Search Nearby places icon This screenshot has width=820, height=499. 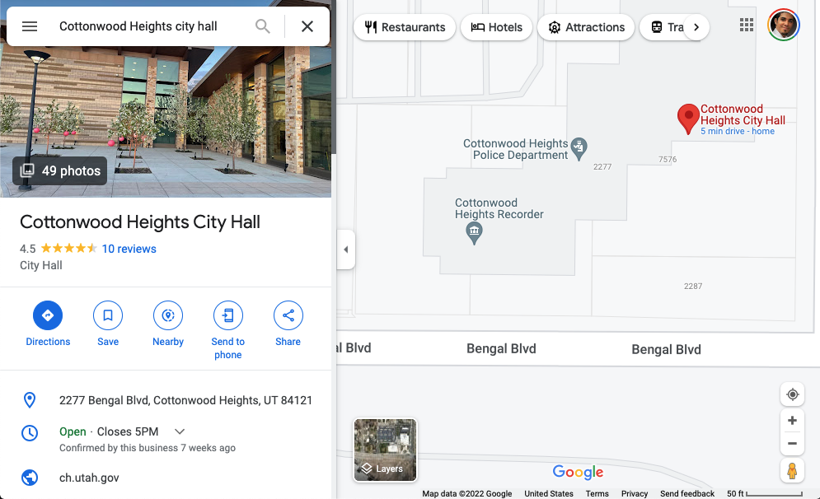tap(168, 315)
